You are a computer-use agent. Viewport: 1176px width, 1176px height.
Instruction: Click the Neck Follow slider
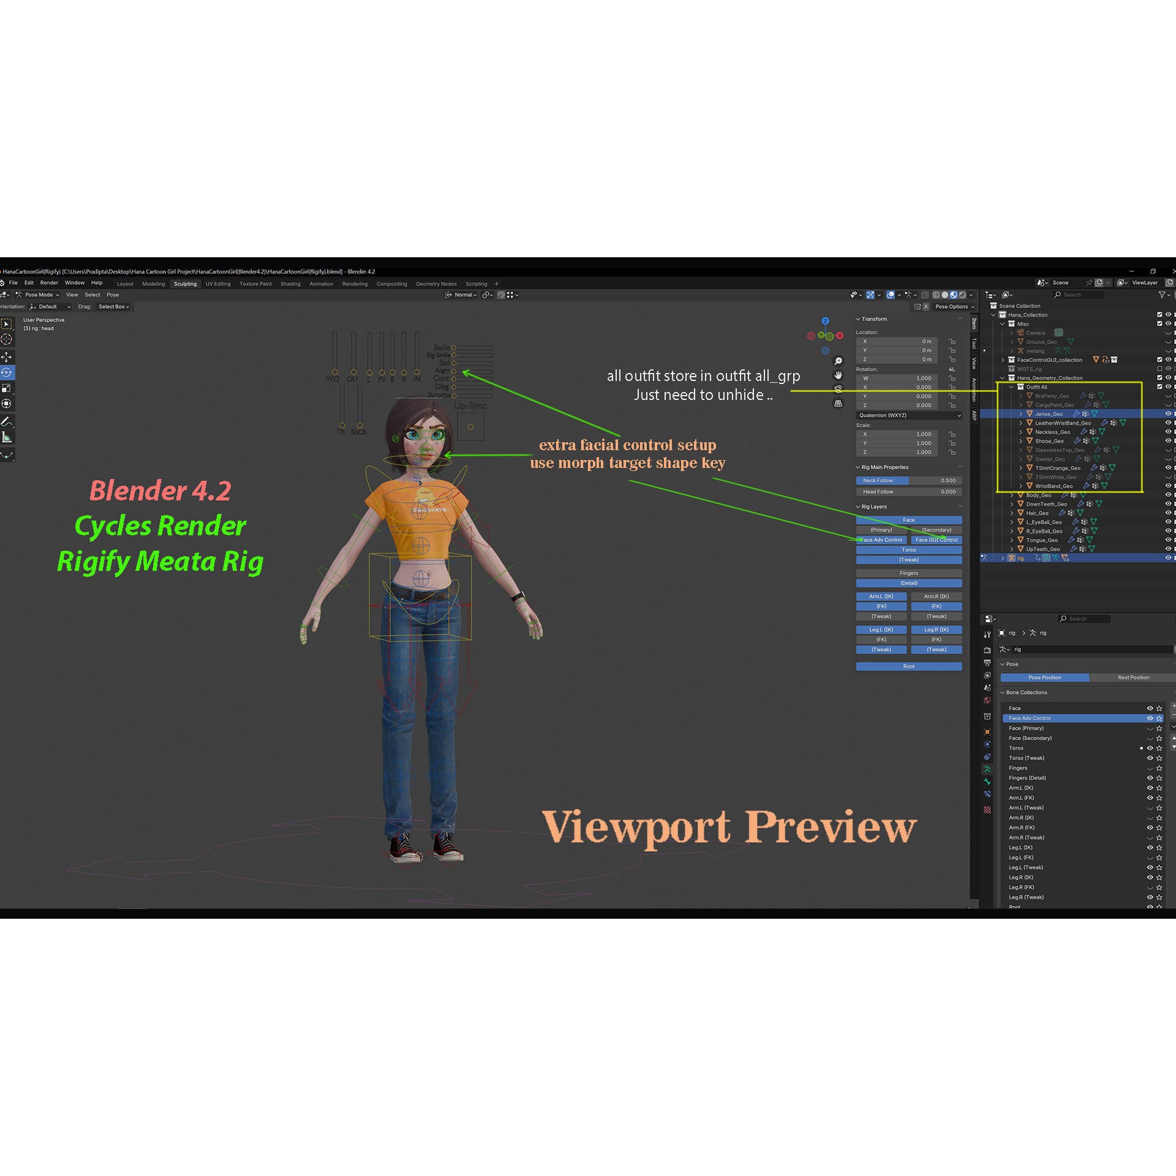tap(908, 480)
